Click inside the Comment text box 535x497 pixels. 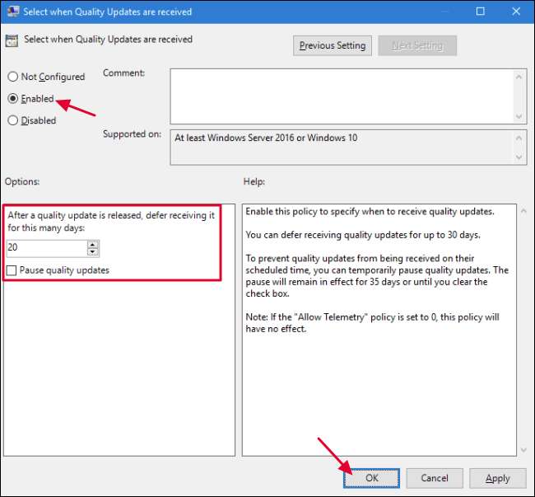342,96
